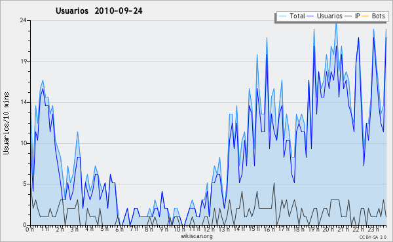Image resolution: width=393 pixels, height=242 pixels.
Task: Select the Usuarios legend entry
Action: tap(325, 16)
